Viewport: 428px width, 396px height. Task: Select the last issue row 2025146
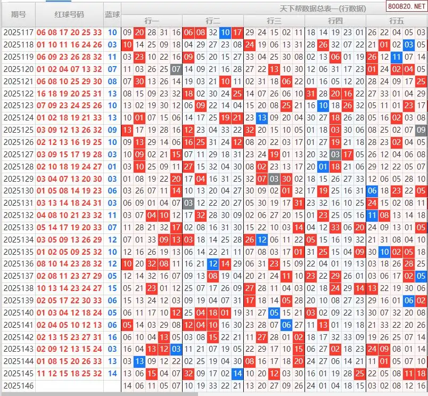(18, 386)
